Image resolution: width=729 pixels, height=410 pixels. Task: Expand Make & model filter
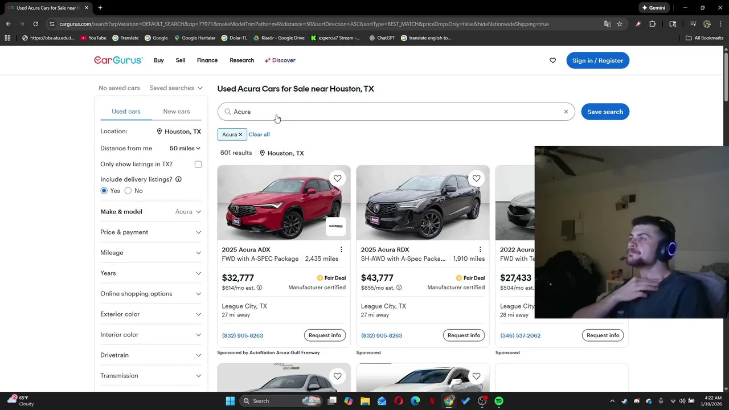151,212
